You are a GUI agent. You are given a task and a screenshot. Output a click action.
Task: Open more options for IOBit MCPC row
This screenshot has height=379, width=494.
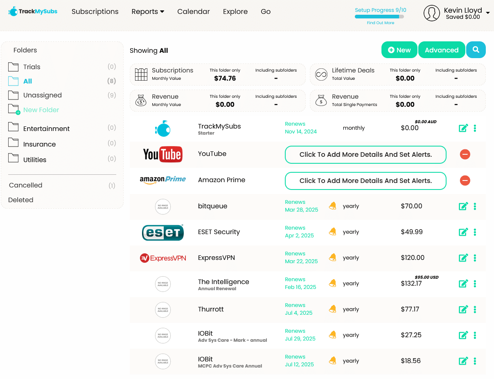coord(475,361)
